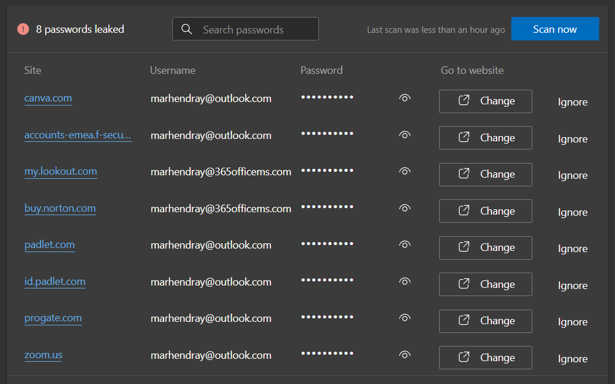Reveal the my.lookout.com password
The height and width of the screenshot is (384, 615).
[404, 172]
